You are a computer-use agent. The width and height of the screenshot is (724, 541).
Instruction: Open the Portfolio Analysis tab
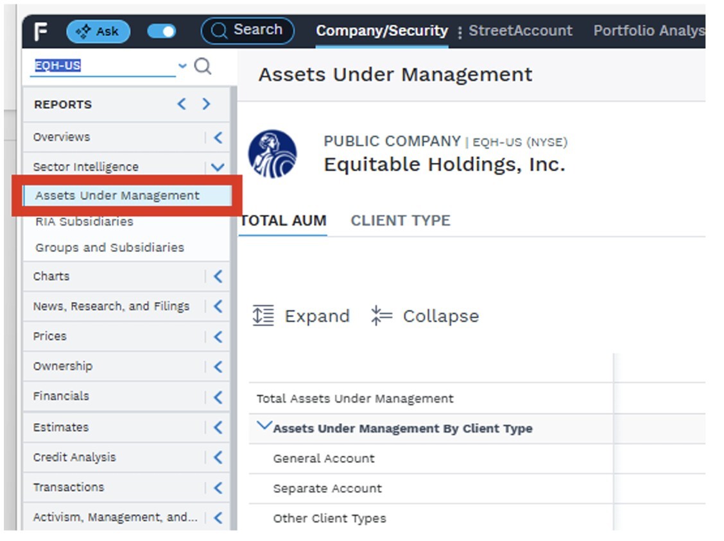pos(649,30)
